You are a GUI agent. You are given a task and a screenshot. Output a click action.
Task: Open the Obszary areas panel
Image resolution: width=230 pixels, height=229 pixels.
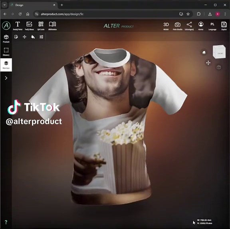tap(6, 52)
